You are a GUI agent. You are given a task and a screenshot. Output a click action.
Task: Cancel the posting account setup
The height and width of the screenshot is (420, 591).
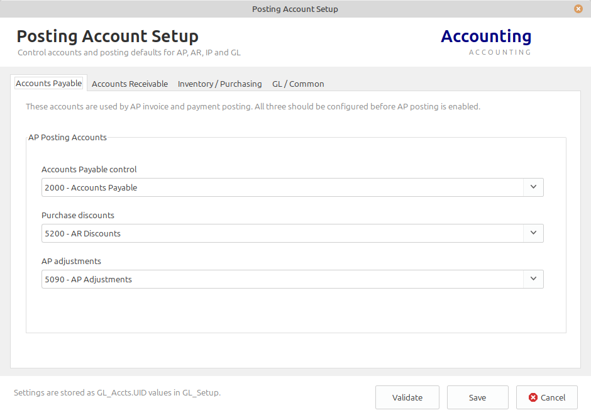(x=547, y=397)
